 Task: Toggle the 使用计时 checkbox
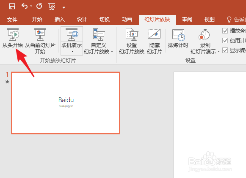pos(225,41)
